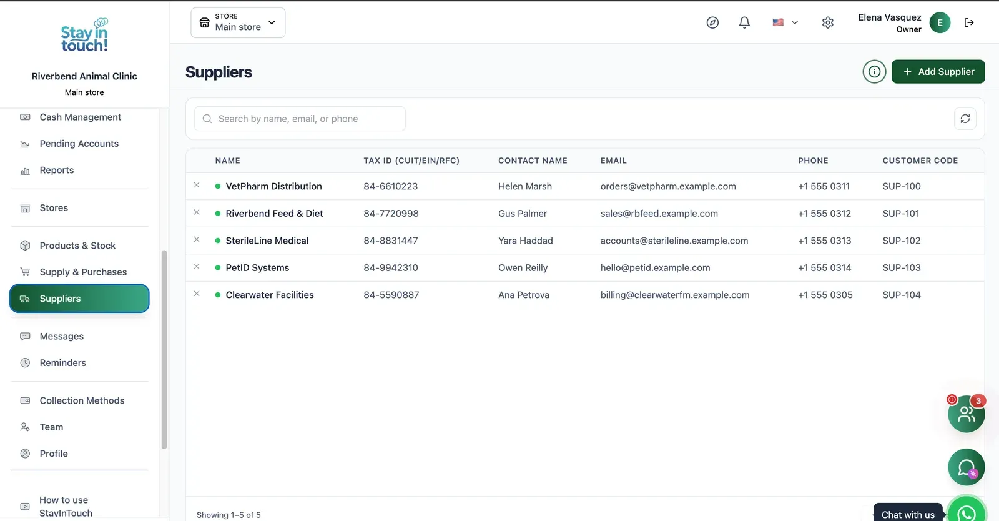Screen dimensions: 999x521
Task: Open How to use StayInTouch
Action: tap(80, 507)
